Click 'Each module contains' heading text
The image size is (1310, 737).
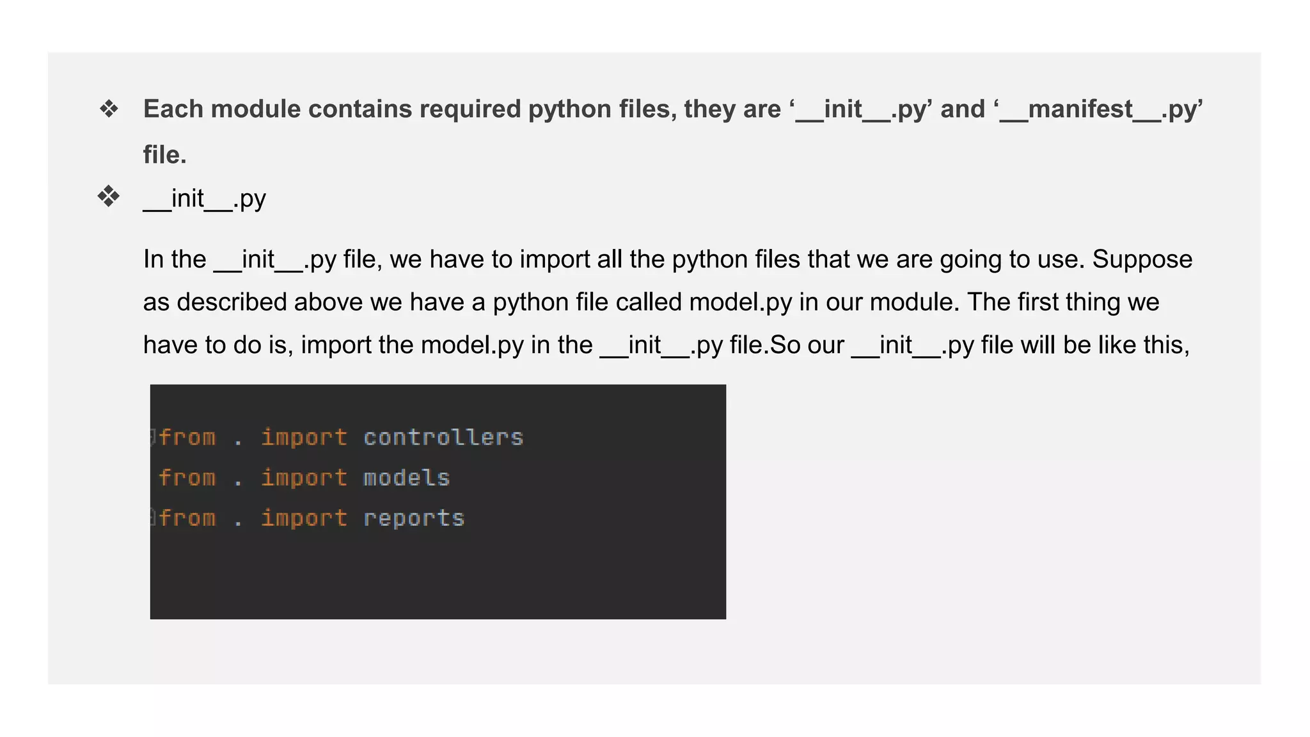pyautogui.click(x=278, y=109)
